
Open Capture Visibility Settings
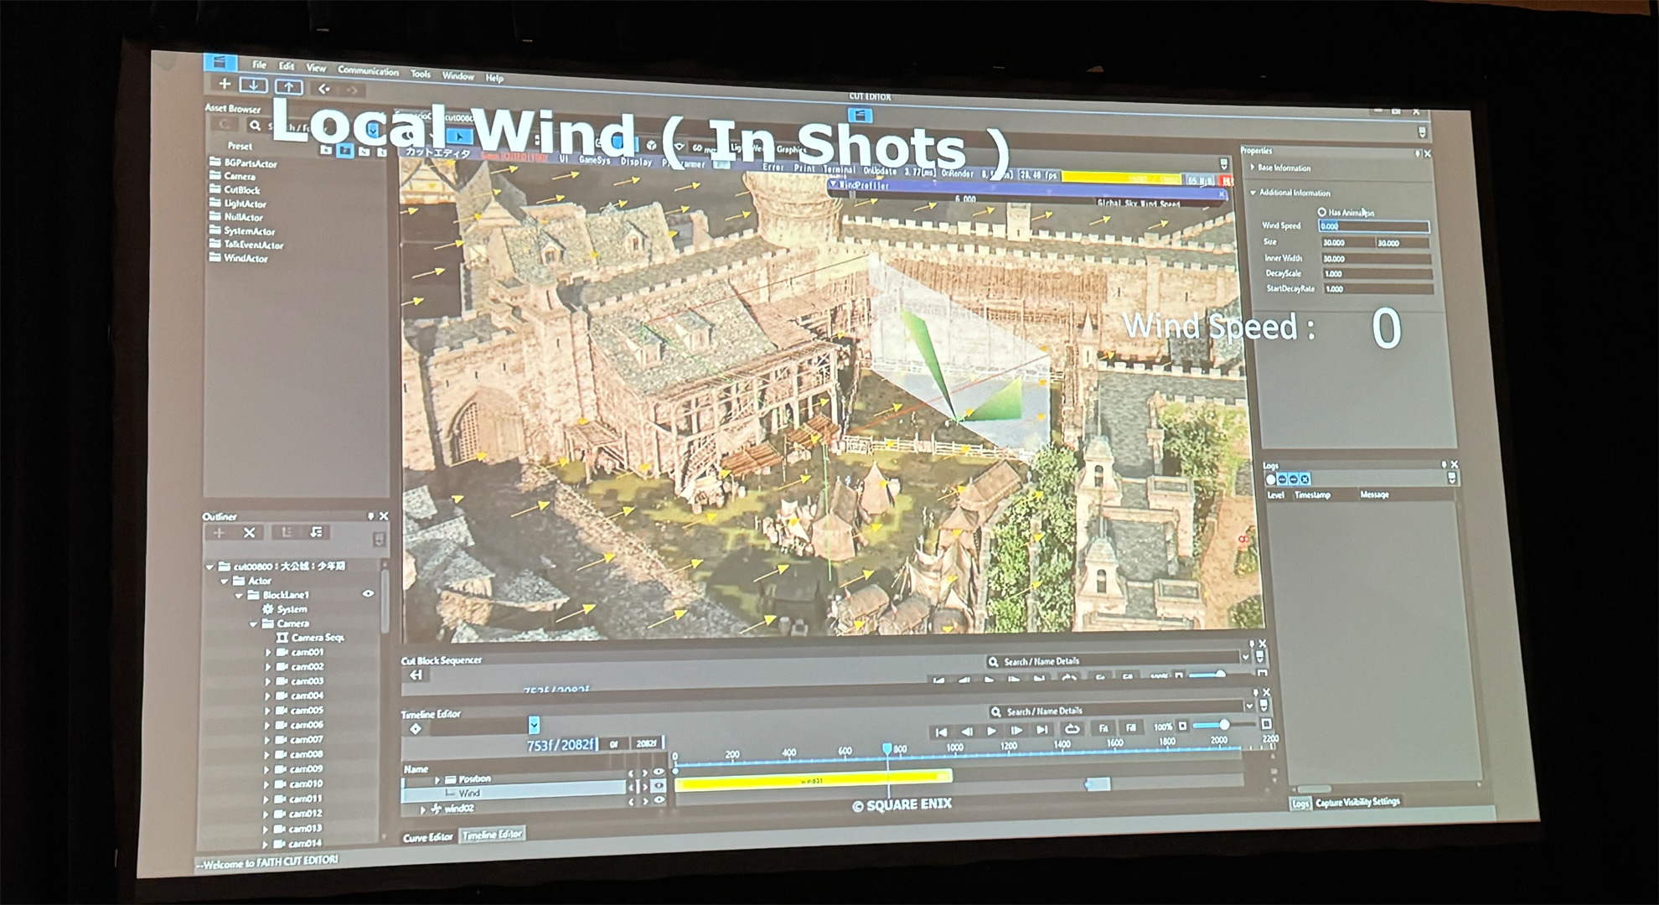click(x=1357, y=802)
